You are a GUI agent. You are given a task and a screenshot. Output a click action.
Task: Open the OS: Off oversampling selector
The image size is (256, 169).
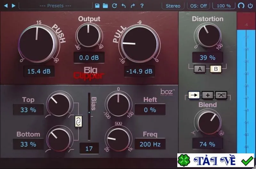click(198, 6)
